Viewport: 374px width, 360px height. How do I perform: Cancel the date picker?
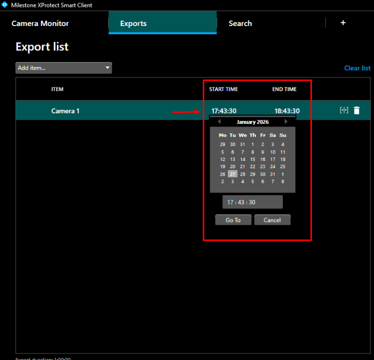(x=272, y=220)
